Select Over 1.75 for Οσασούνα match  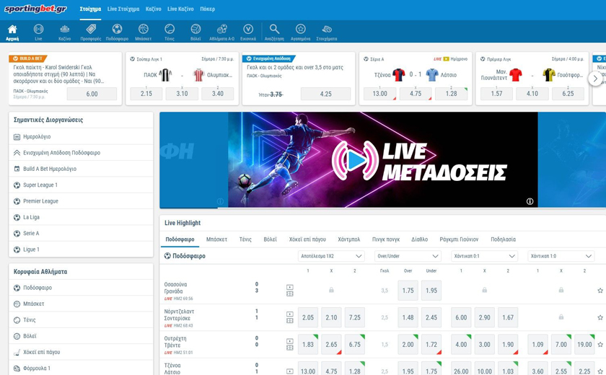point(408,291)
